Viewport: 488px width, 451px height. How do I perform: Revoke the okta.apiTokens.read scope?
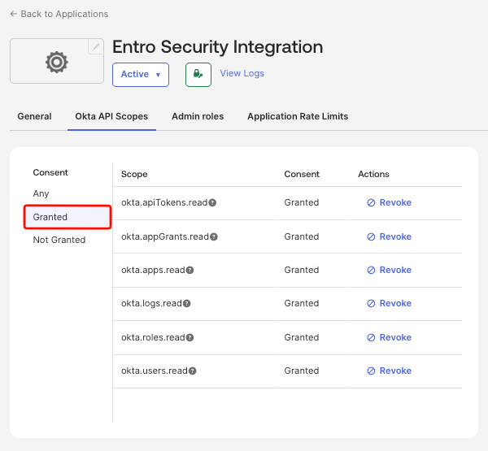(389, 203)
